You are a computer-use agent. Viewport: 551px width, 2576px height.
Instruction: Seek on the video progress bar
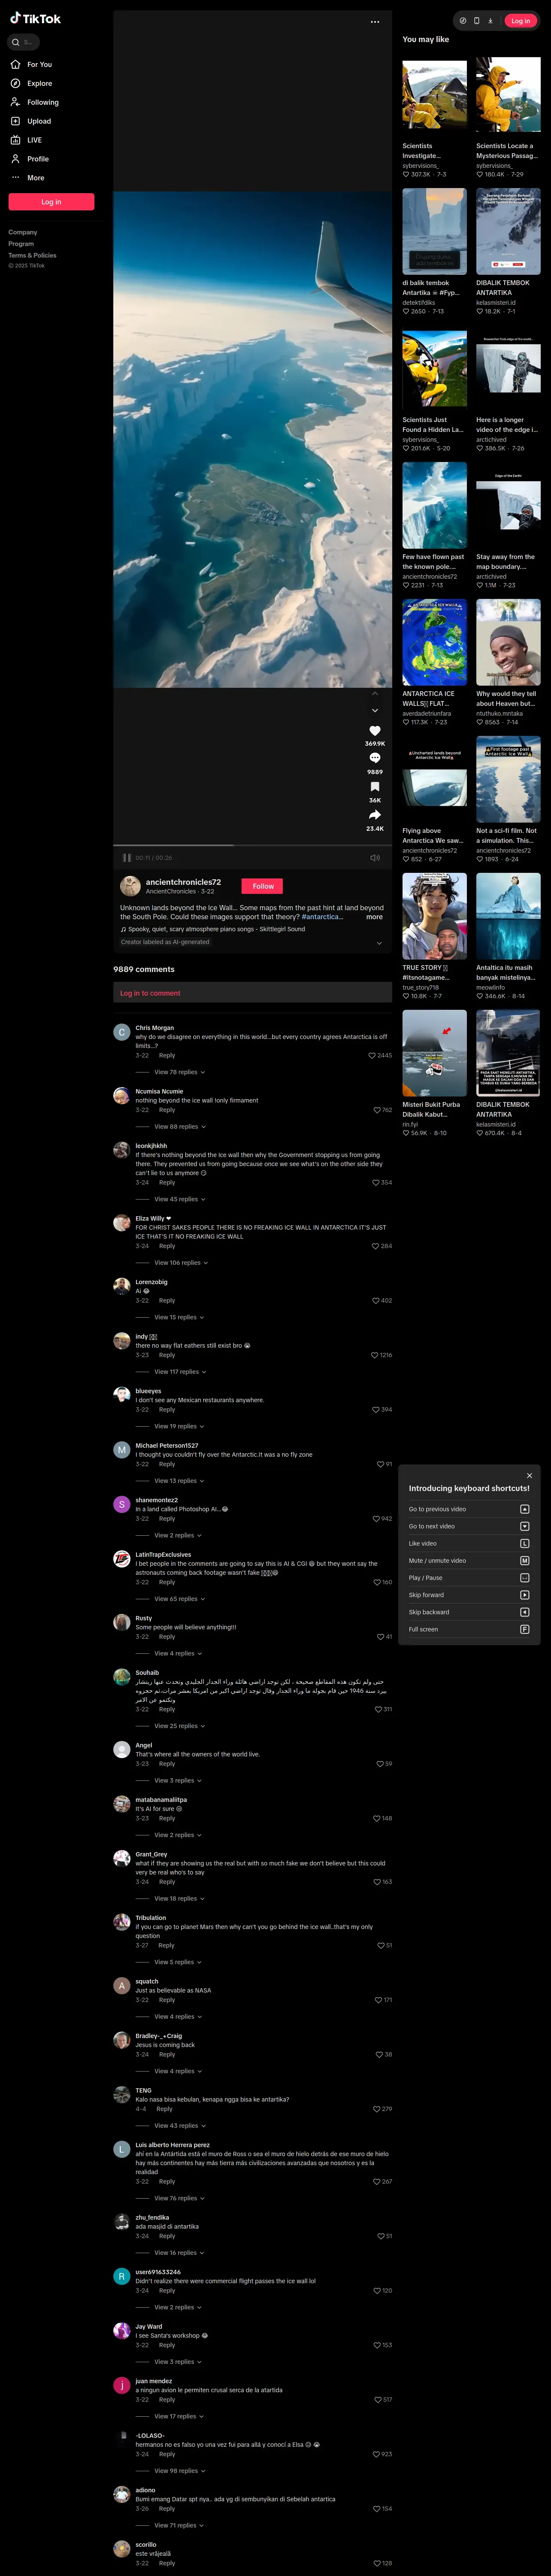tap(252, 845)
